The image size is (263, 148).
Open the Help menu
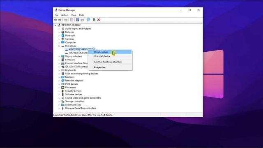81,15
